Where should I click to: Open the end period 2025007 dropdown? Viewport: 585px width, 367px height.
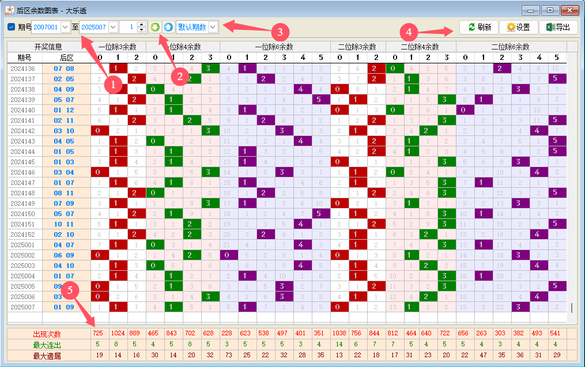click(113, 27)
